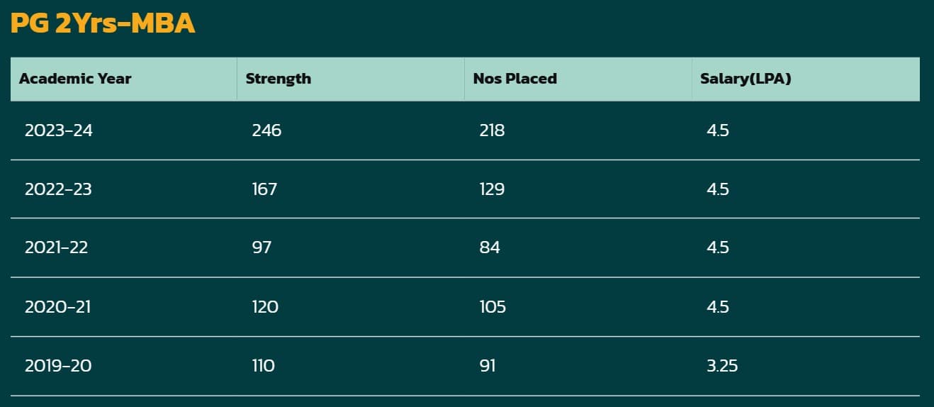Select the Nos Placed column header

(515, 79)
